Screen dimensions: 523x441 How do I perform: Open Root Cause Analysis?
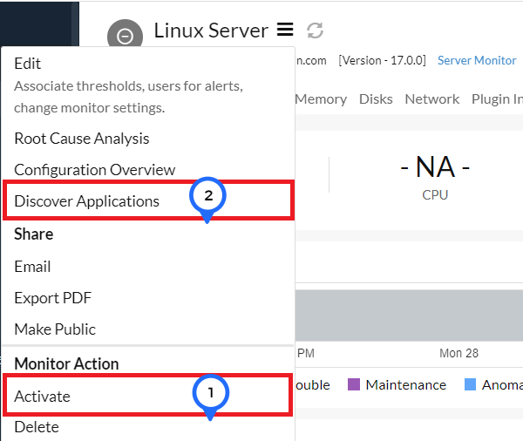pyautogui.click(x=81, y=139)
